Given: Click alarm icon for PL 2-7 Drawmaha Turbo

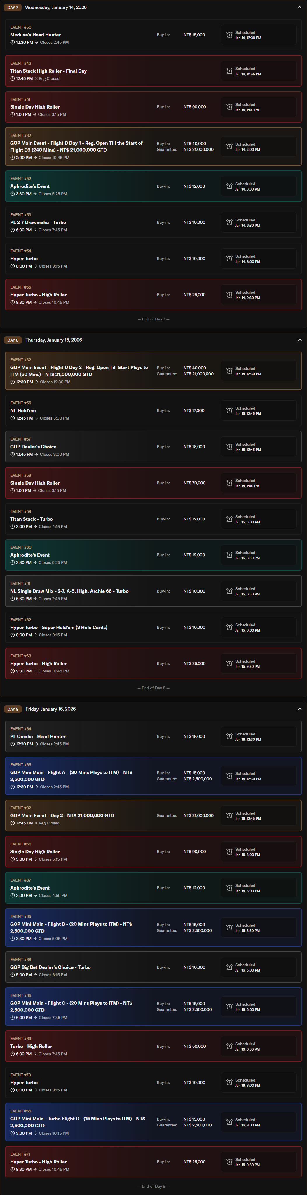Looking at the screenshot, I should point(229,223).
